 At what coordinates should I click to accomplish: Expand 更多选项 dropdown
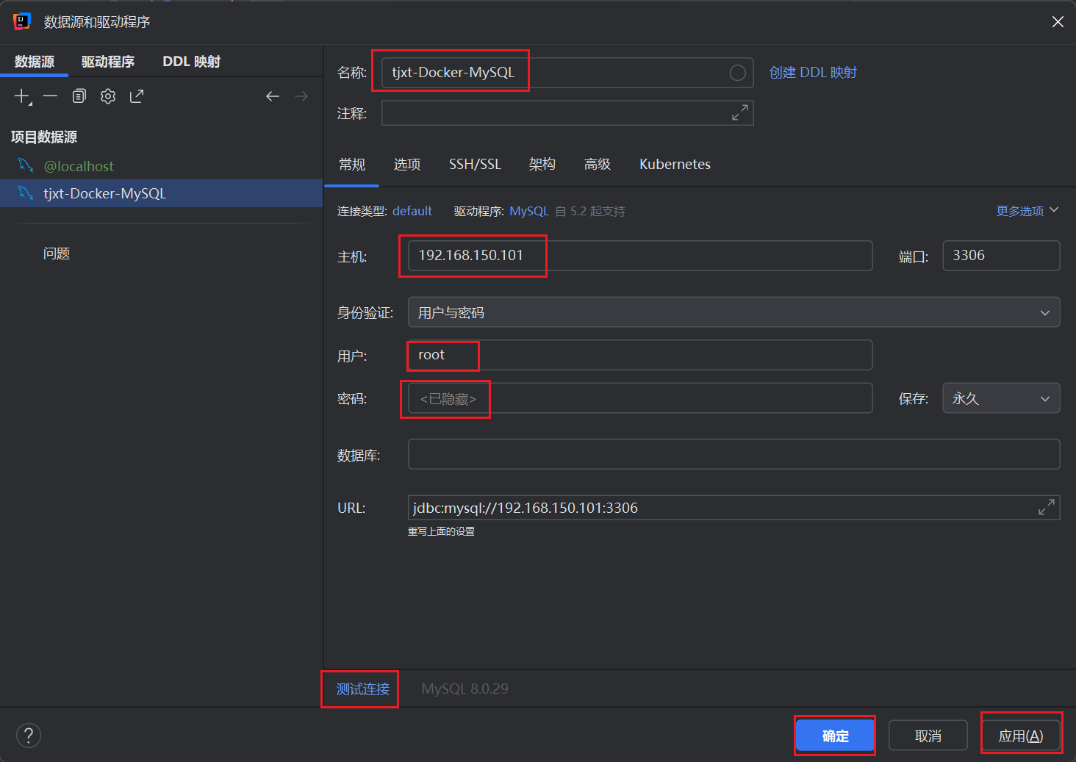click(x=1027, y=211)
